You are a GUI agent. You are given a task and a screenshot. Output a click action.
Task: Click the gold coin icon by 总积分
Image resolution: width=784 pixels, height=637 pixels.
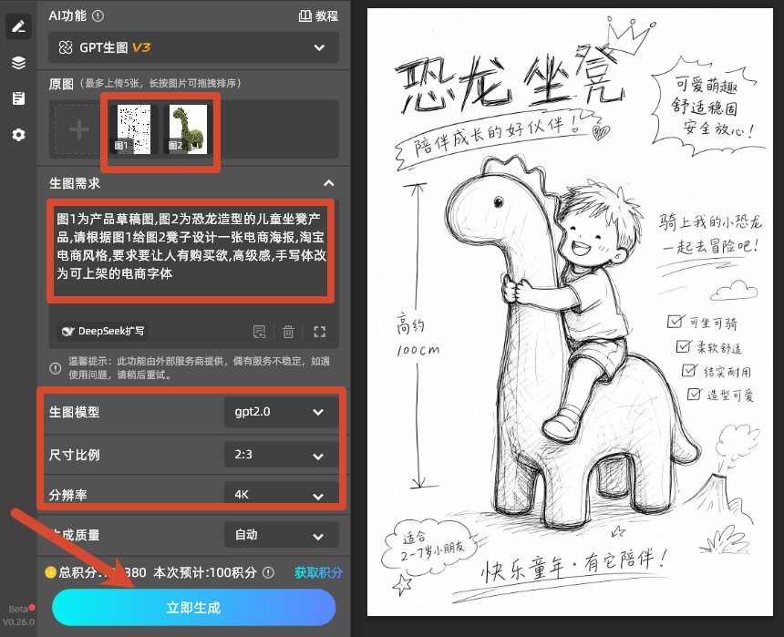(50, 572)
